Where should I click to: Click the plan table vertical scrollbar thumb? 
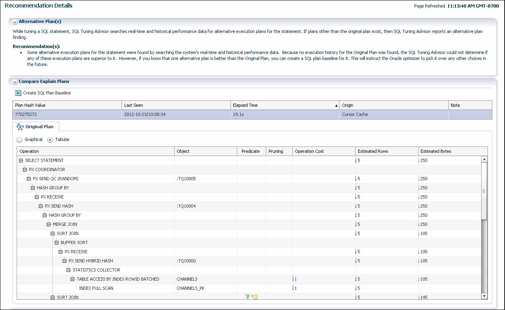pyautogui.click(x=484, y=191)
